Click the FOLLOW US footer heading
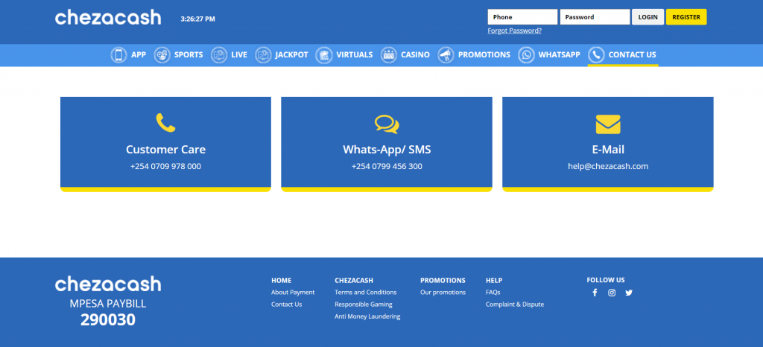This screenshot has width=763, height=347. 606,281
